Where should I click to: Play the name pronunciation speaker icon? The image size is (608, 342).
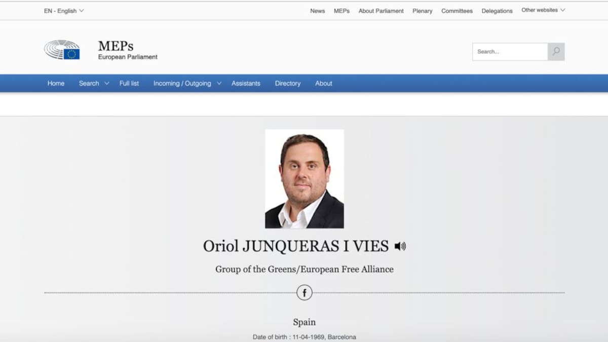pos(400,246)
